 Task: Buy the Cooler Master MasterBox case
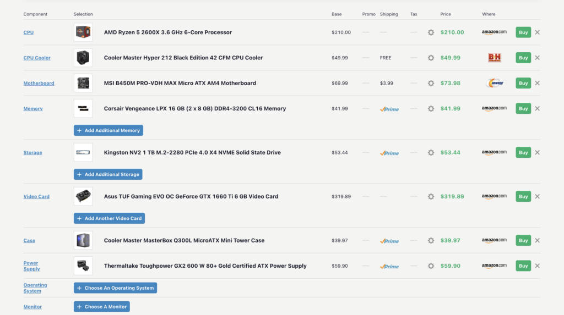click(523, 240)
